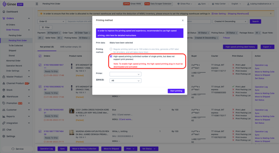
Task: Click Move to Shipped bottom button
Action: pos(111,149)
